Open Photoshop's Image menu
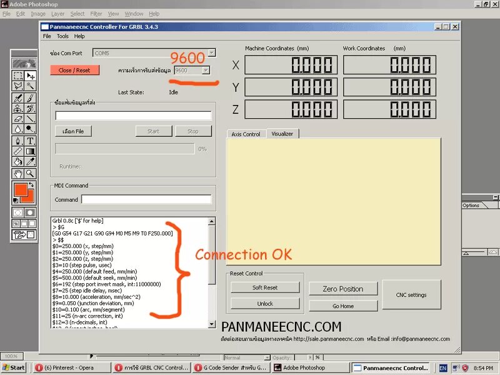Viewport: 500px width, 375px height. pyautogui.click(x=38, y=14)
